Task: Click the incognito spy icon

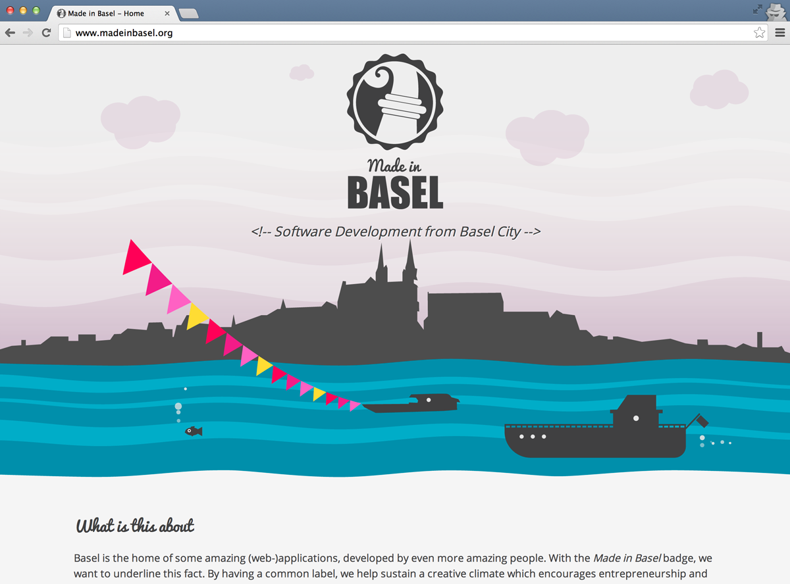Action: point(776,11)
